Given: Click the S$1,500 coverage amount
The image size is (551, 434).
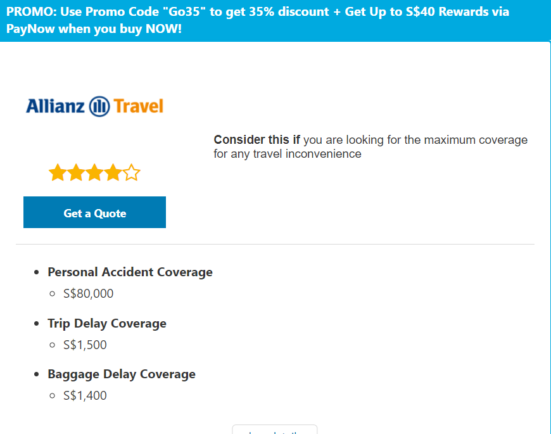Looking at the screenshot, I should tap(85, 345).
